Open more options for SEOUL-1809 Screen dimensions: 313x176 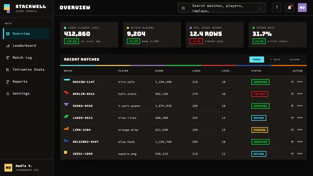click(300, 154)
